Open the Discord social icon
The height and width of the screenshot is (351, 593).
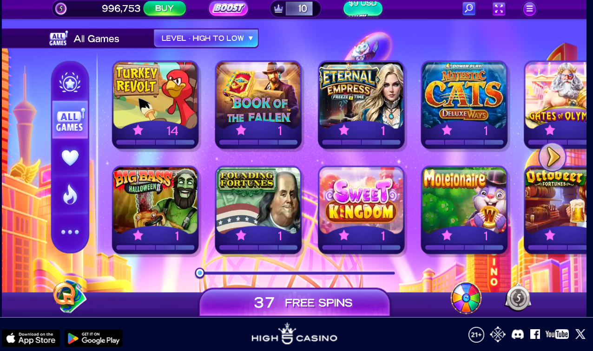(x=518, y=334)
